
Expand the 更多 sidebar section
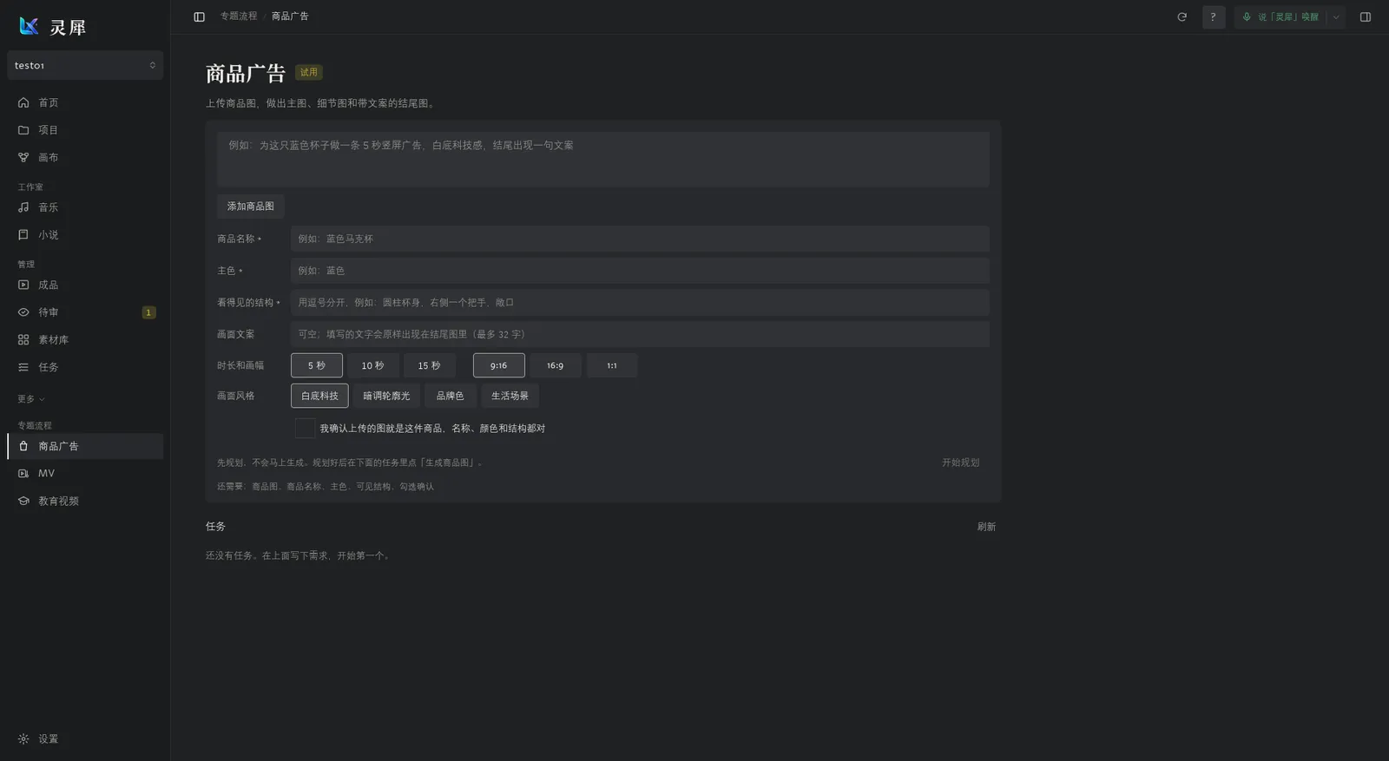click(31, 399)
